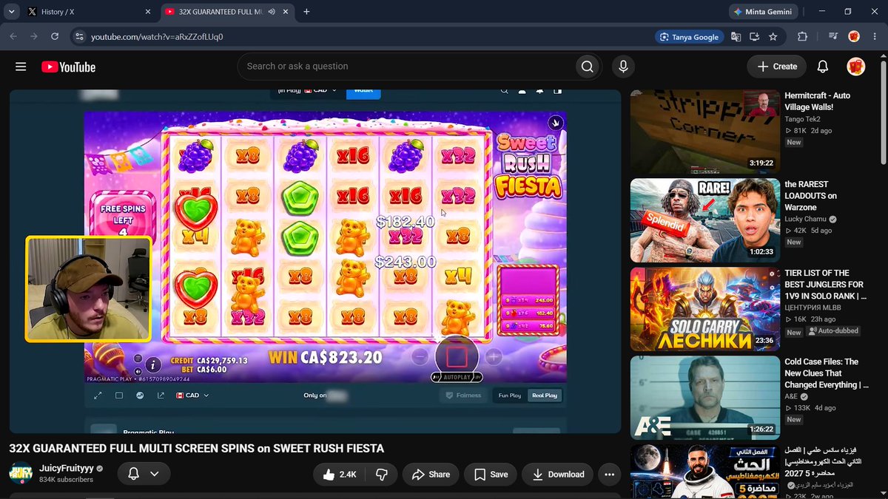Screen dimensions: 888x499
Task: Switch to theater mode rectangle icon
Action: click(x=119, y=396)
